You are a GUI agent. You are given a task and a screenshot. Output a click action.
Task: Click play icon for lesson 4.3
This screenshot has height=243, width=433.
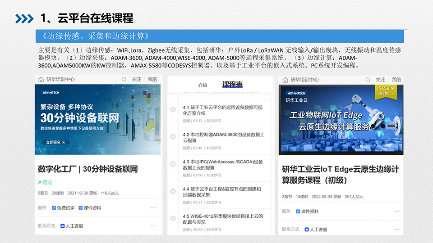tap(173, 164)
